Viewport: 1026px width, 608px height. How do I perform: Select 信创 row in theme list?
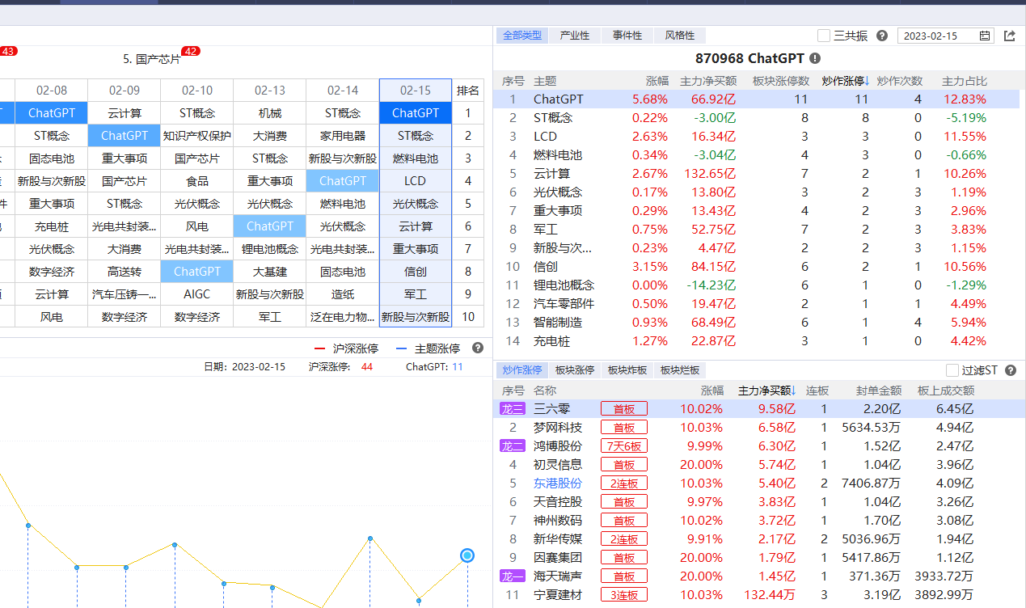coord(757,267)
